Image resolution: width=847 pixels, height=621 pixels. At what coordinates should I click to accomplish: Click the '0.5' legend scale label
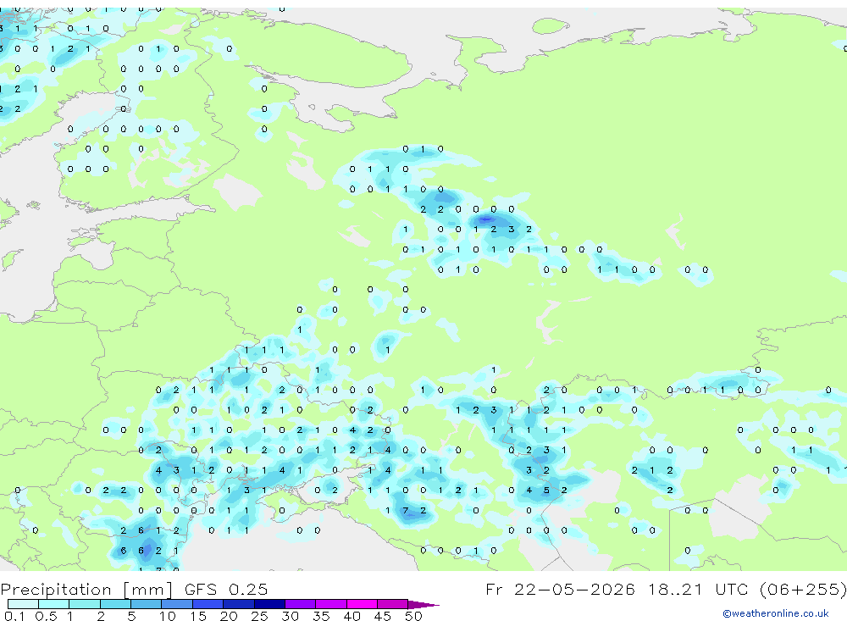(46, 616)
